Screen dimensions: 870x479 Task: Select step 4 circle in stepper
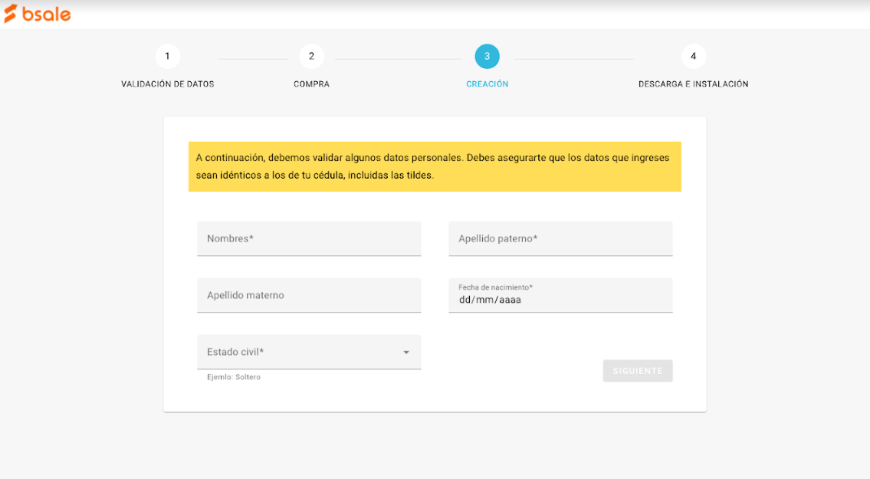pyautogui.click(x=693, y=56)
